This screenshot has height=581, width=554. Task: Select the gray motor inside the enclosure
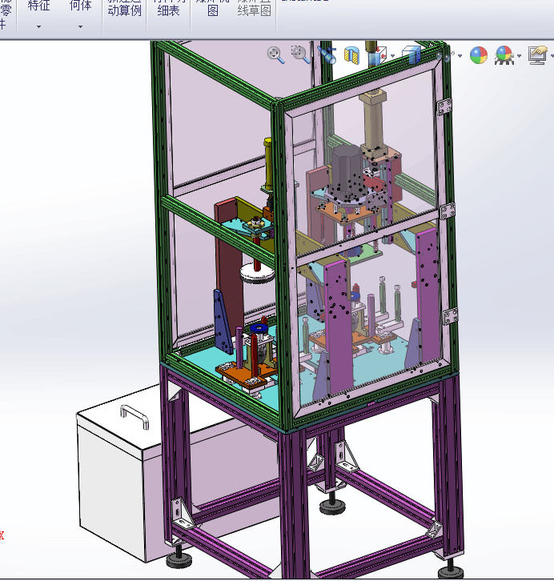point(347,170)
